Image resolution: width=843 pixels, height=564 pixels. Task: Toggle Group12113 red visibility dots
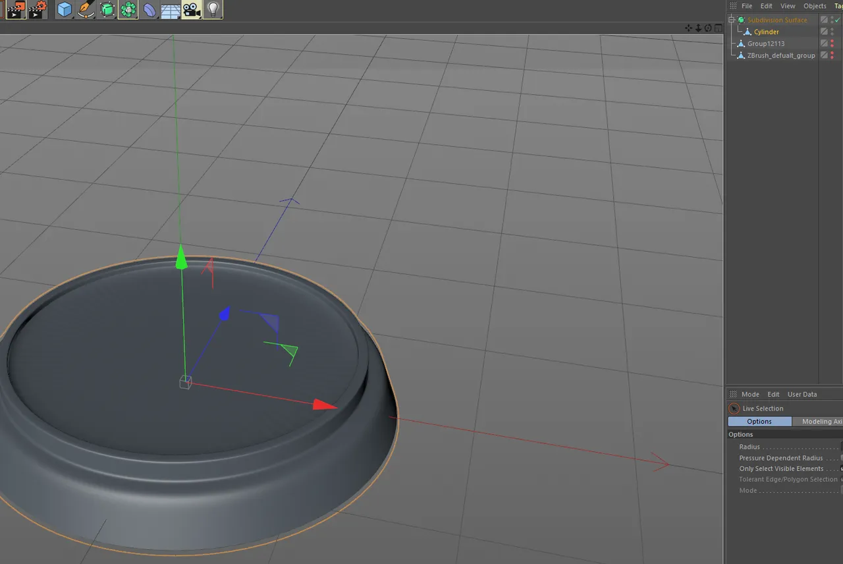point(832,43)
